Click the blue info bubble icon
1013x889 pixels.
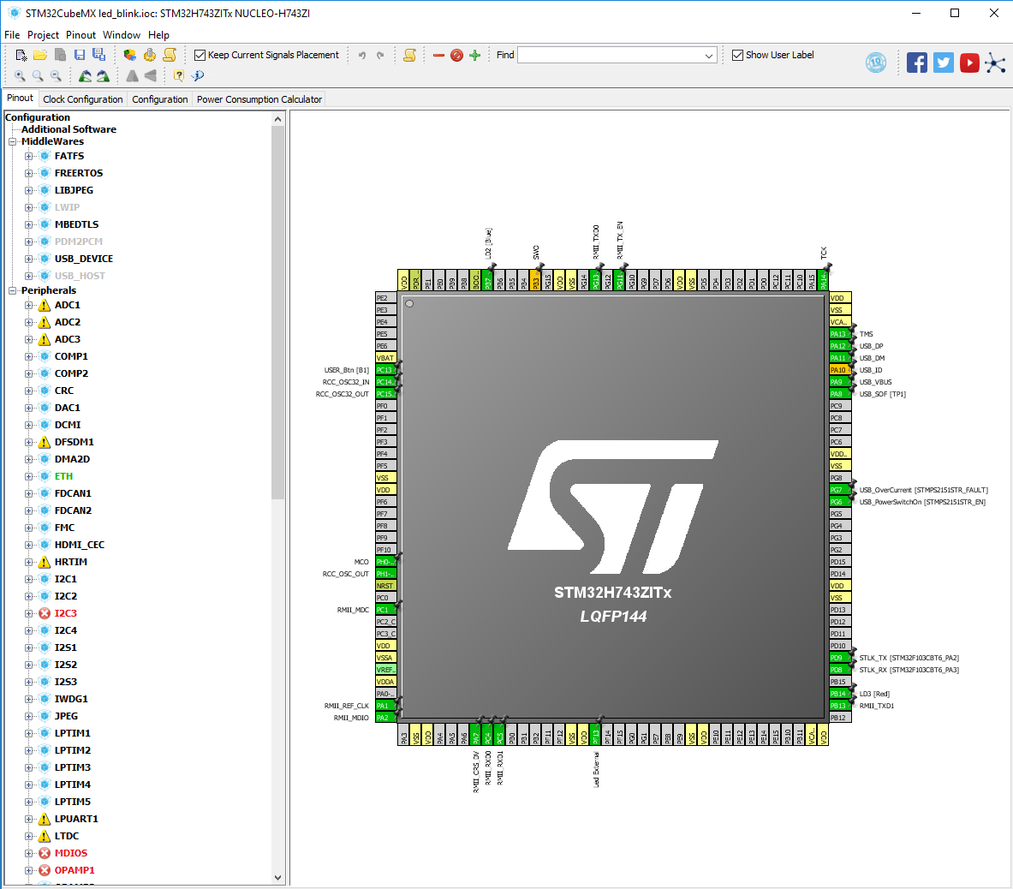click(x=198, y=76)
